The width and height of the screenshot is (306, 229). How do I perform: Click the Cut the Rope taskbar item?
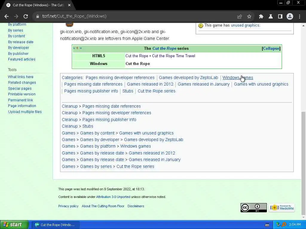[x=56, y=225]
